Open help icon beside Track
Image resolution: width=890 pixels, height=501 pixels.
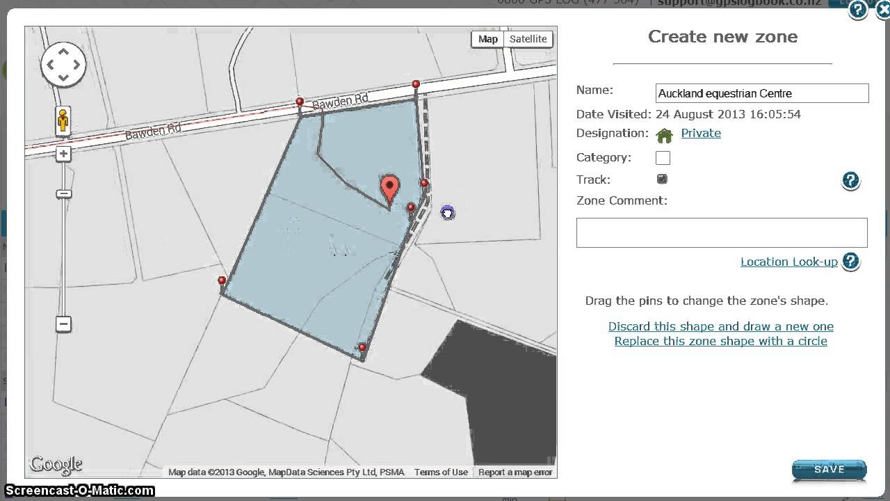851,181
